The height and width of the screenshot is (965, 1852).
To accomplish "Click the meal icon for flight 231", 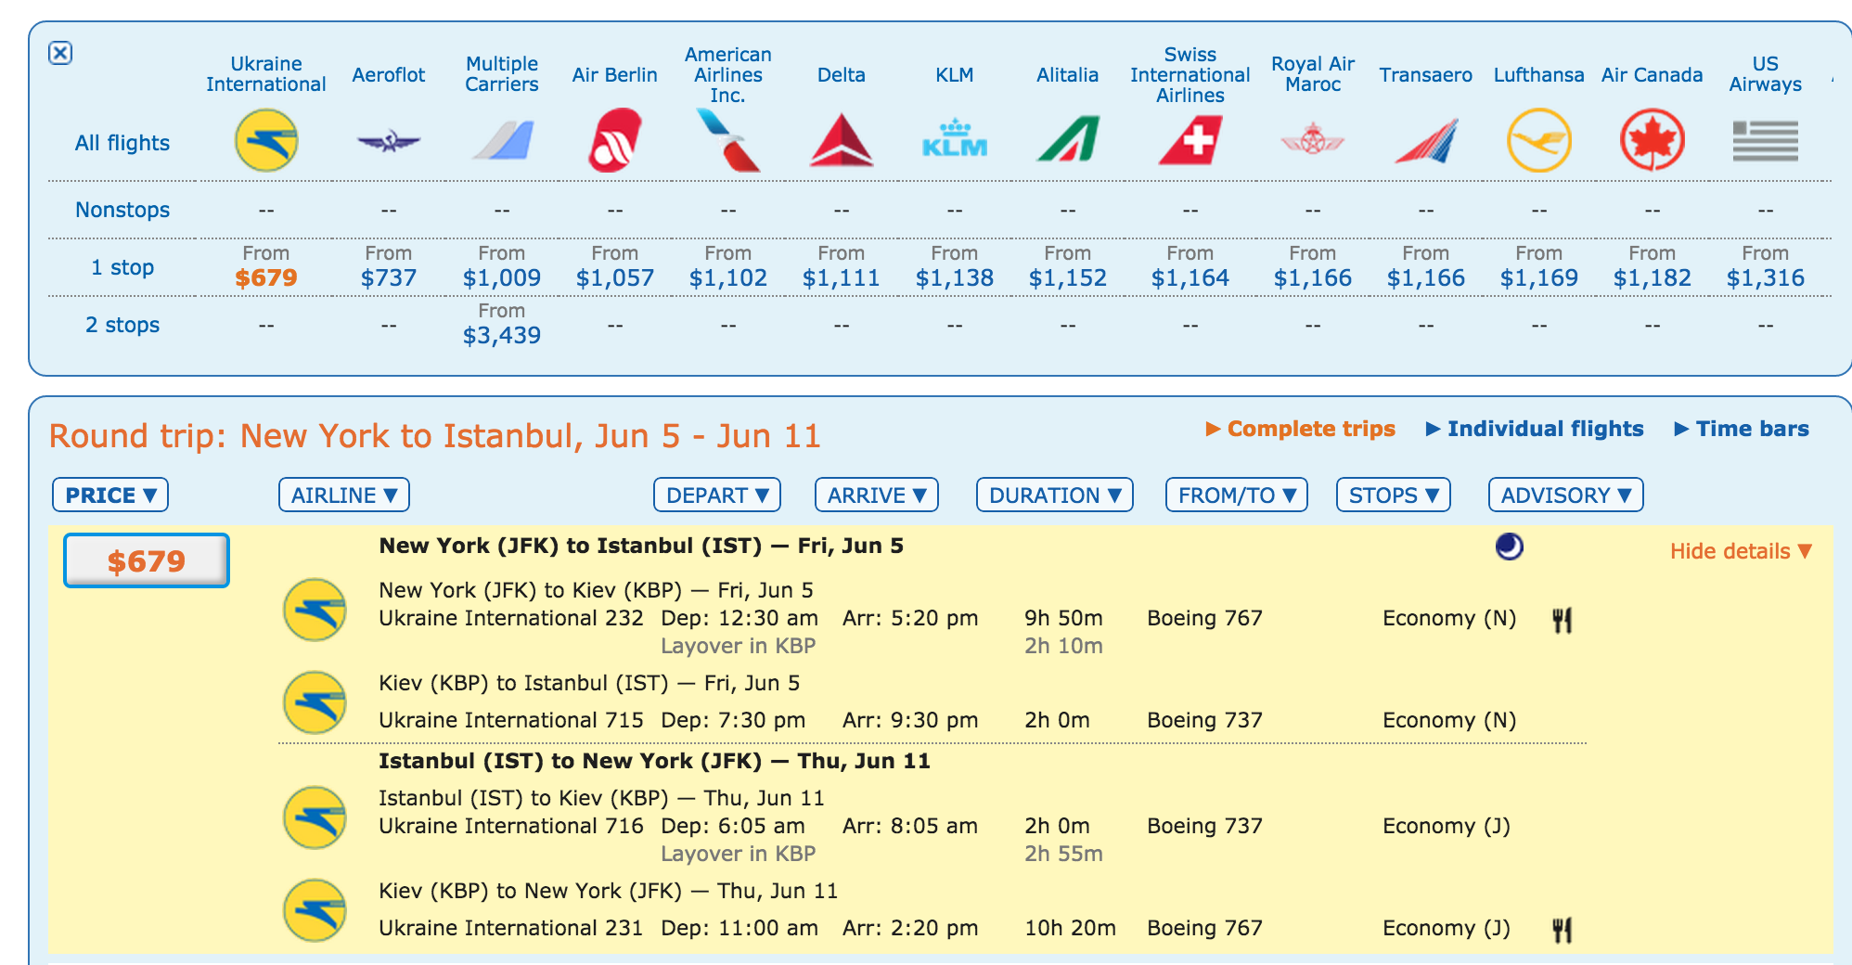I will coord(1563,930).
